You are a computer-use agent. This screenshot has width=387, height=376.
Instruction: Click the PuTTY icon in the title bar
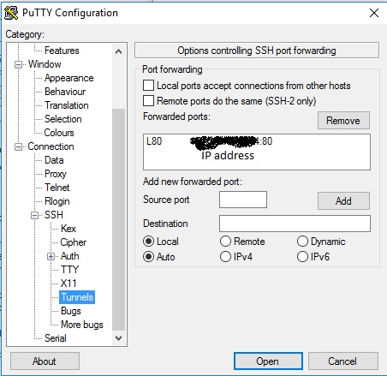(x=11, y=13)
